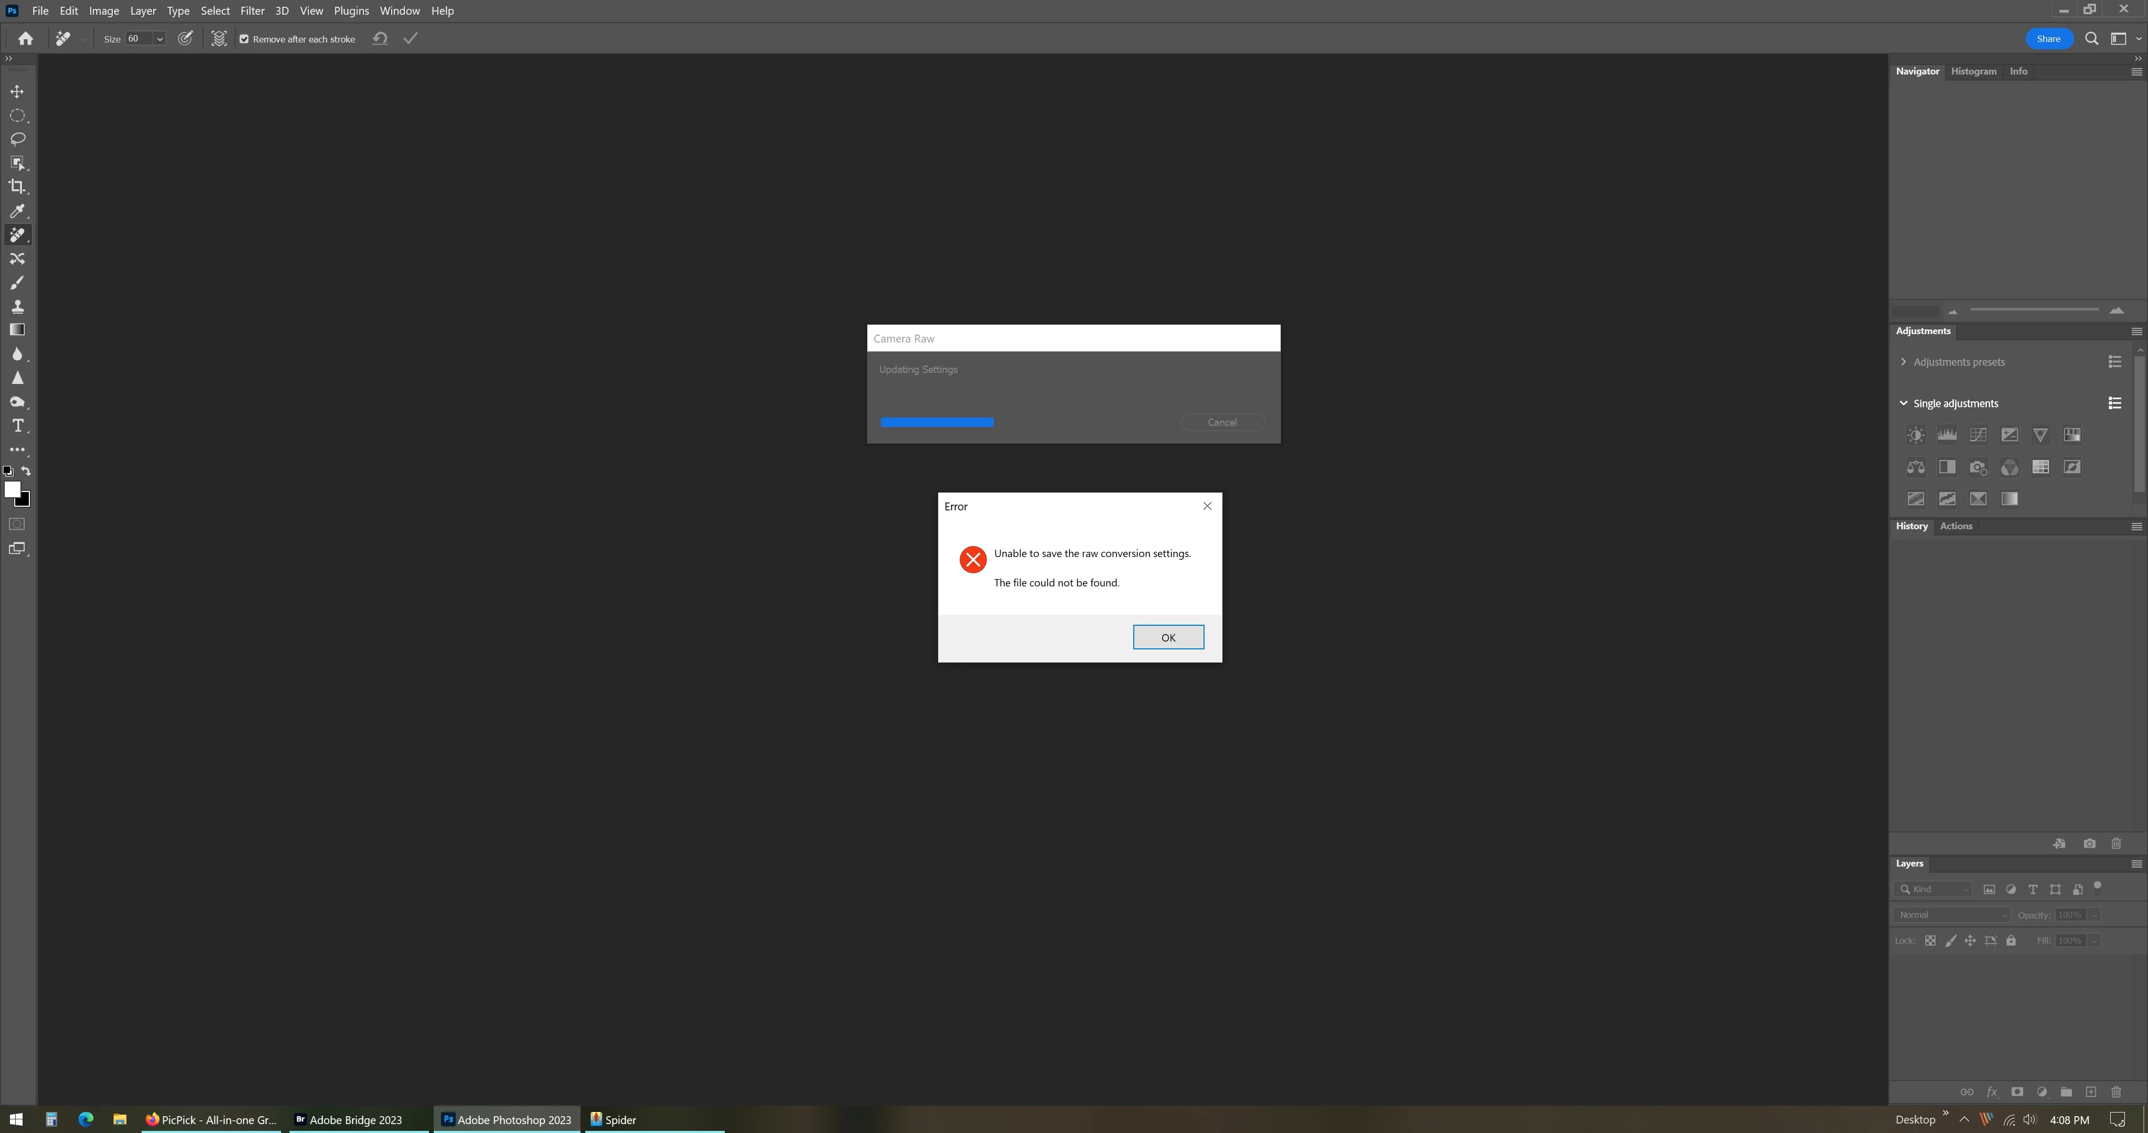Toggle lock transparent pixels in Layers
The height and width of the screenshot is (1133, 2148).
coord(1929,940)
